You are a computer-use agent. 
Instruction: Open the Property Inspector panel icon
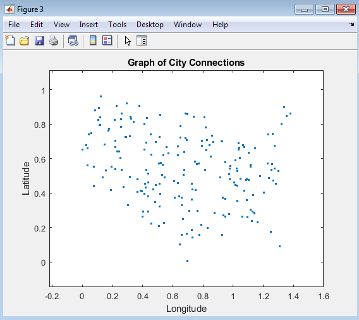click(x=142, y=40)
